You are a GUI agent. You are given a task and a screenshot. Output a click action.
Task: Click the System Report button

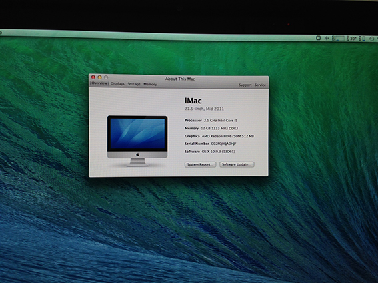click(200, 164)
